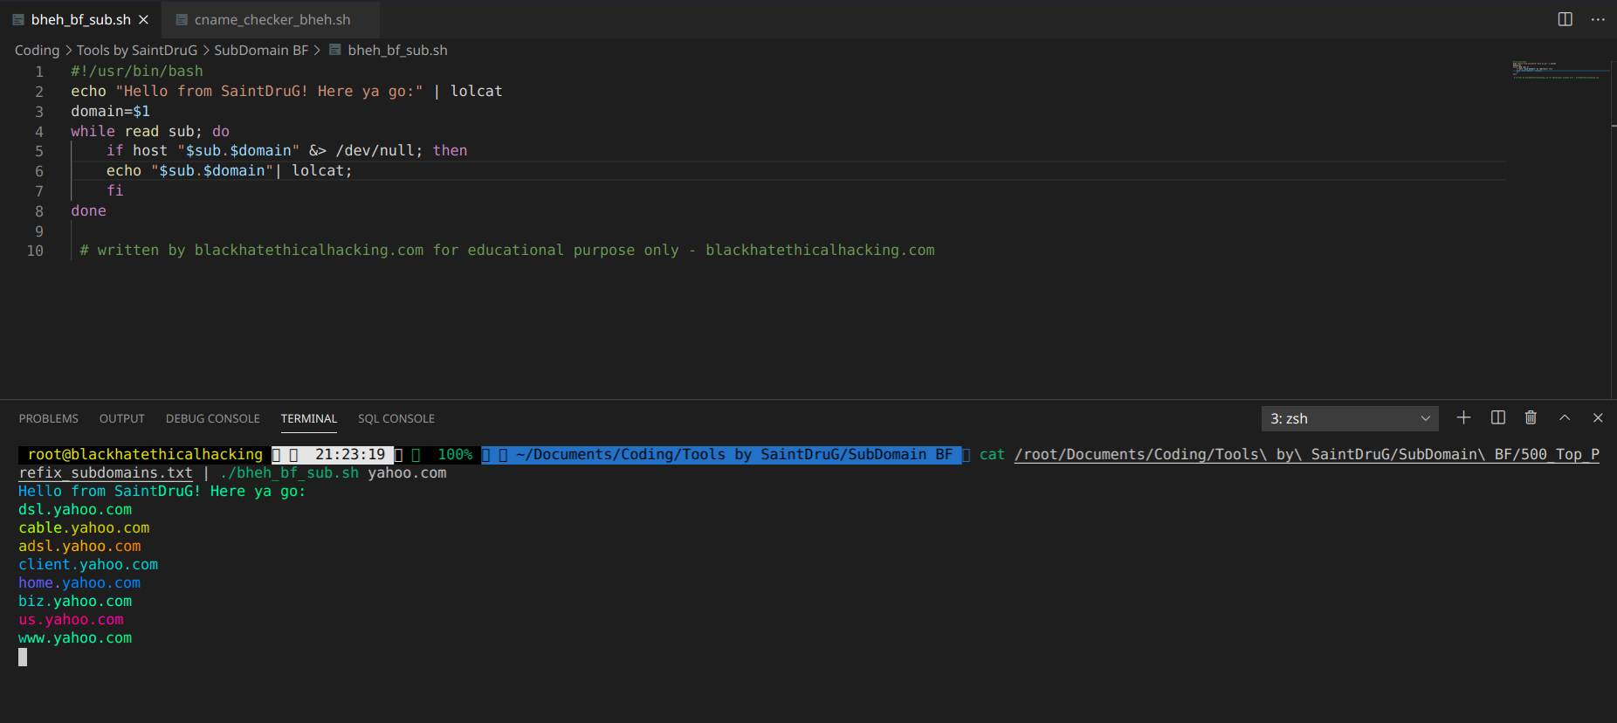
Task: Show the DEBUG CONSOLE tab
Action: pos(213,418)
